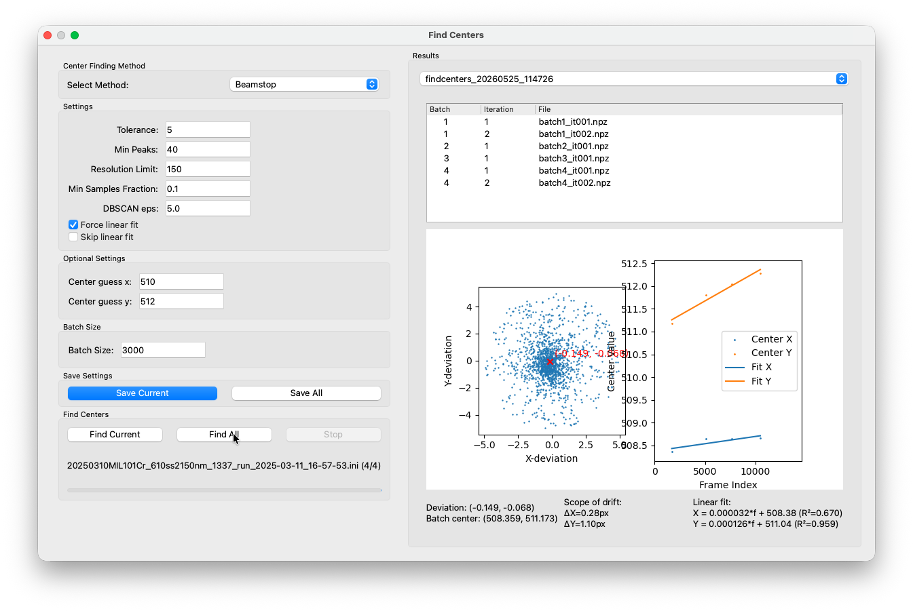This screenshot has width=913, height=611.
Task: Click the Find All button
Action: pos(224,435)
